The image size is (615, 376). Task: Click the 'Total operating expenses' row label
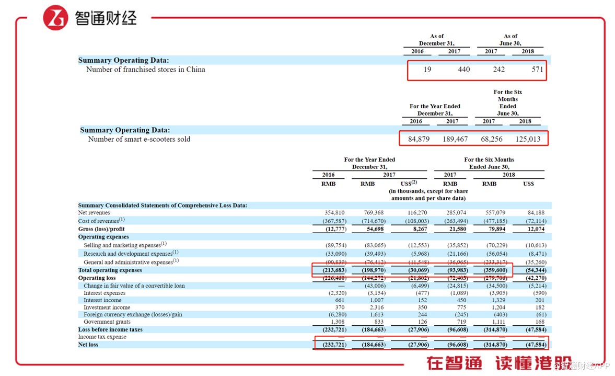[x=110, y=270]
